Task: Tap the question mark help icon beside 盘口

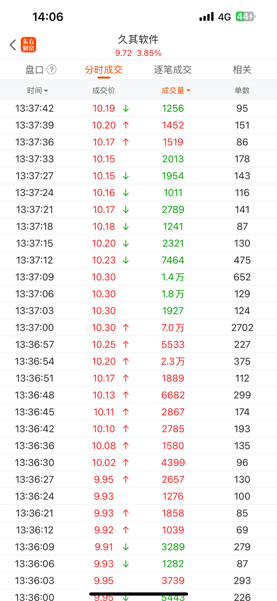Action: tap(52, 69)
